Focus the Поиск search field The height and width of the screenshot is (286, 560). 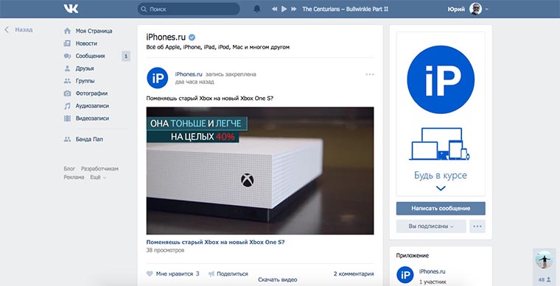point(189,9)
